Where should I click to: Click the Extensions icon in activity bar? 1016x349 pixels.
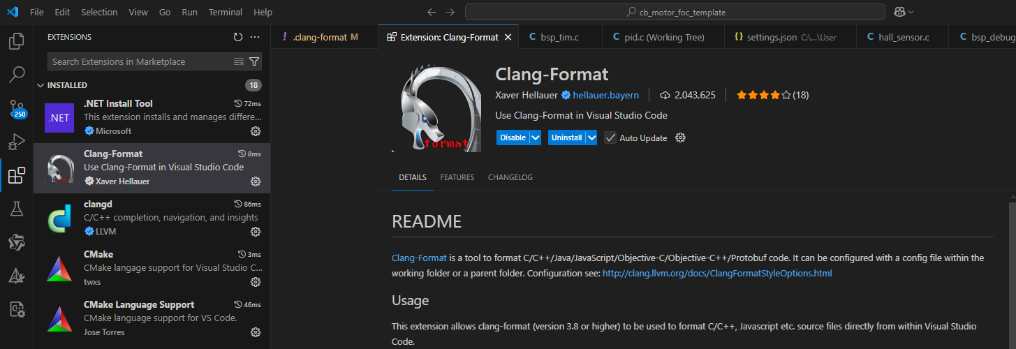pyautogui.click(x=16, y=175)
